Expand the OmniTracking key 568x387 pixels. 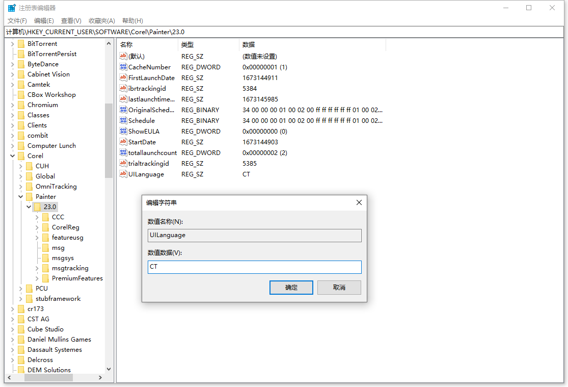(21, 187)
